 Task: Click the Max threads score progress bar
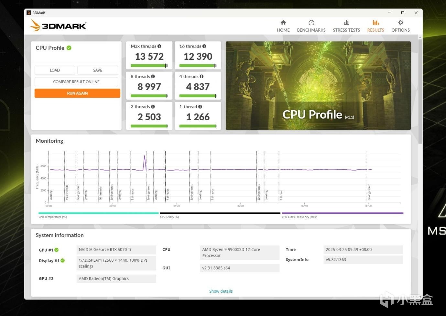click(149, 66)
